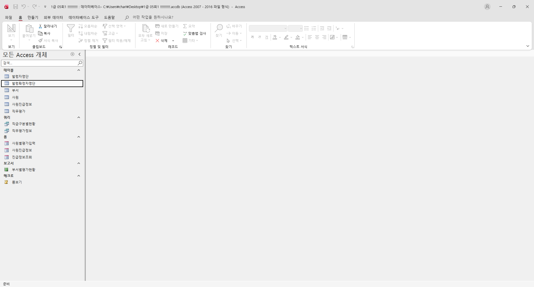
Task: Open the navigation pane category dropdown menu
Action: pos(73,55)
